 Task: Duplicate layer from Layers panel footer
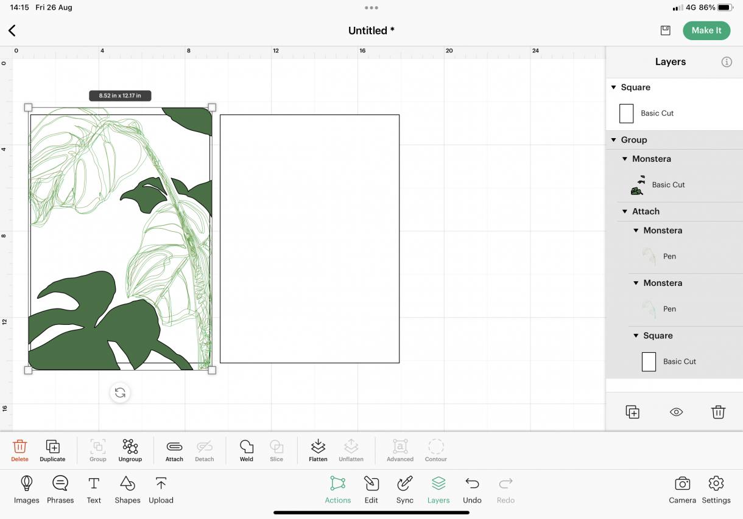tap(632, 412)
